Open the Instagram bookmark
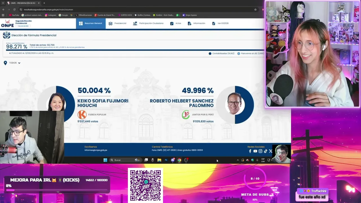Viewport: 361px width, 203px height. pyautogui.click(x=50, y=15)
